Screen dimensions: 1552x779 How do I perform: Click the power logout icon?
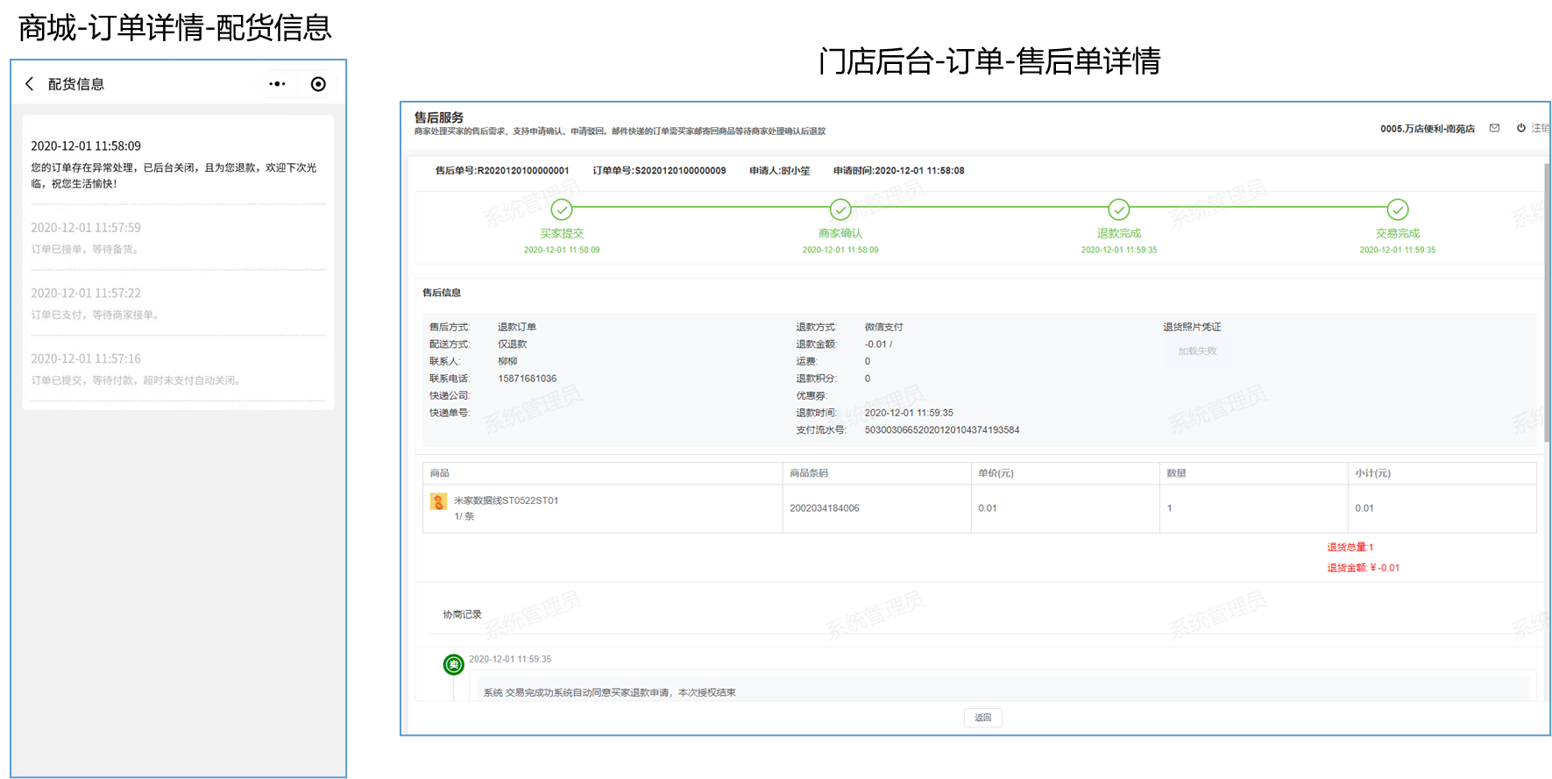tap(1520, 128)
